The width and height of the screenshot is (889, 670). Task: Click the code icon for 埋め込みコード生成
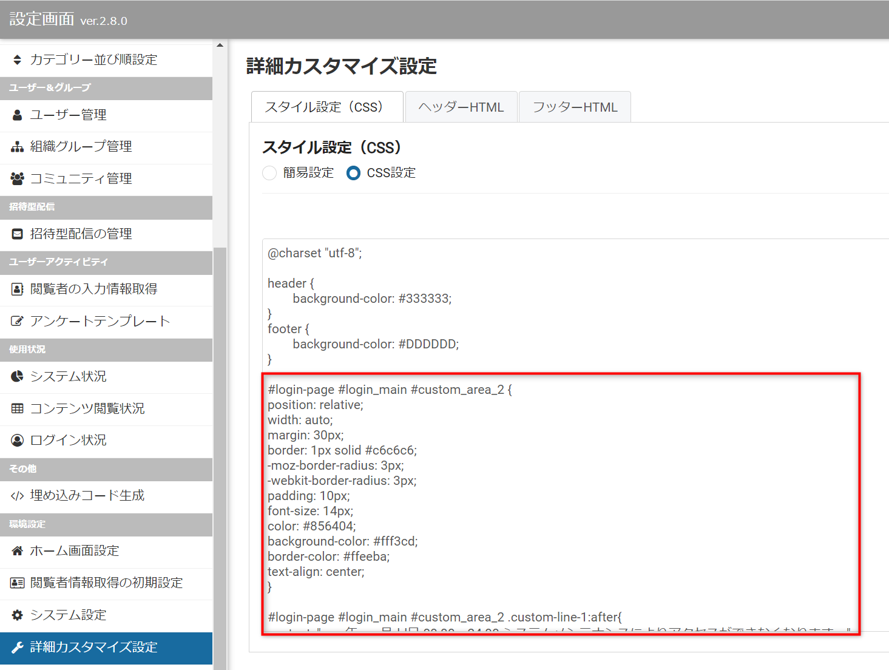(16, 495)
